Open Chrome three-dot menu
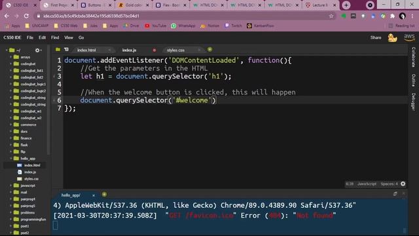This screenshot has width=419, height=236. coord(412,16)
